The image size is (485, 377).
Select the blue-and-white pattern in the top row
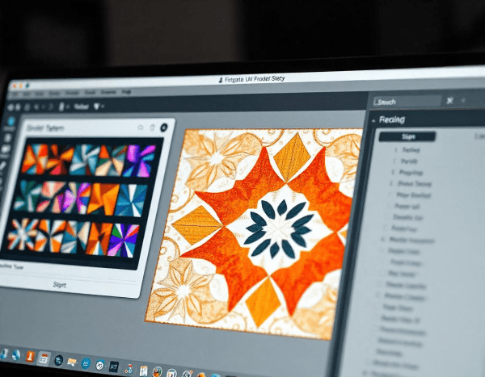coord(83,160)
